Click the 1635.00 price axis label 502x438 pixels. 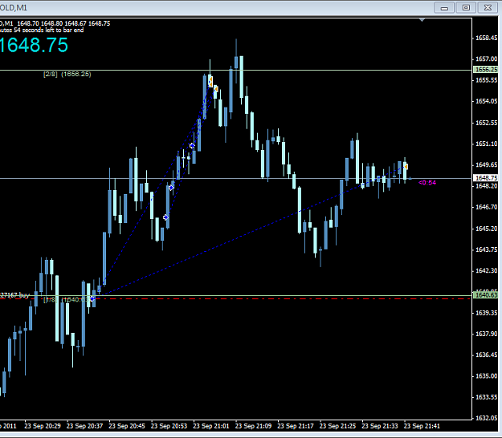486,376
